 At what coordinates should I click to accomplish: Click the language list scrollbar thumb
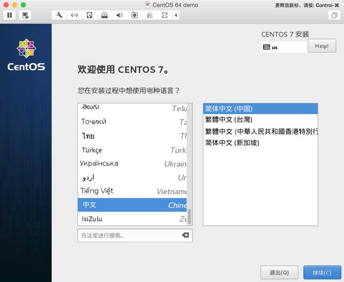(x=189, y=216)
